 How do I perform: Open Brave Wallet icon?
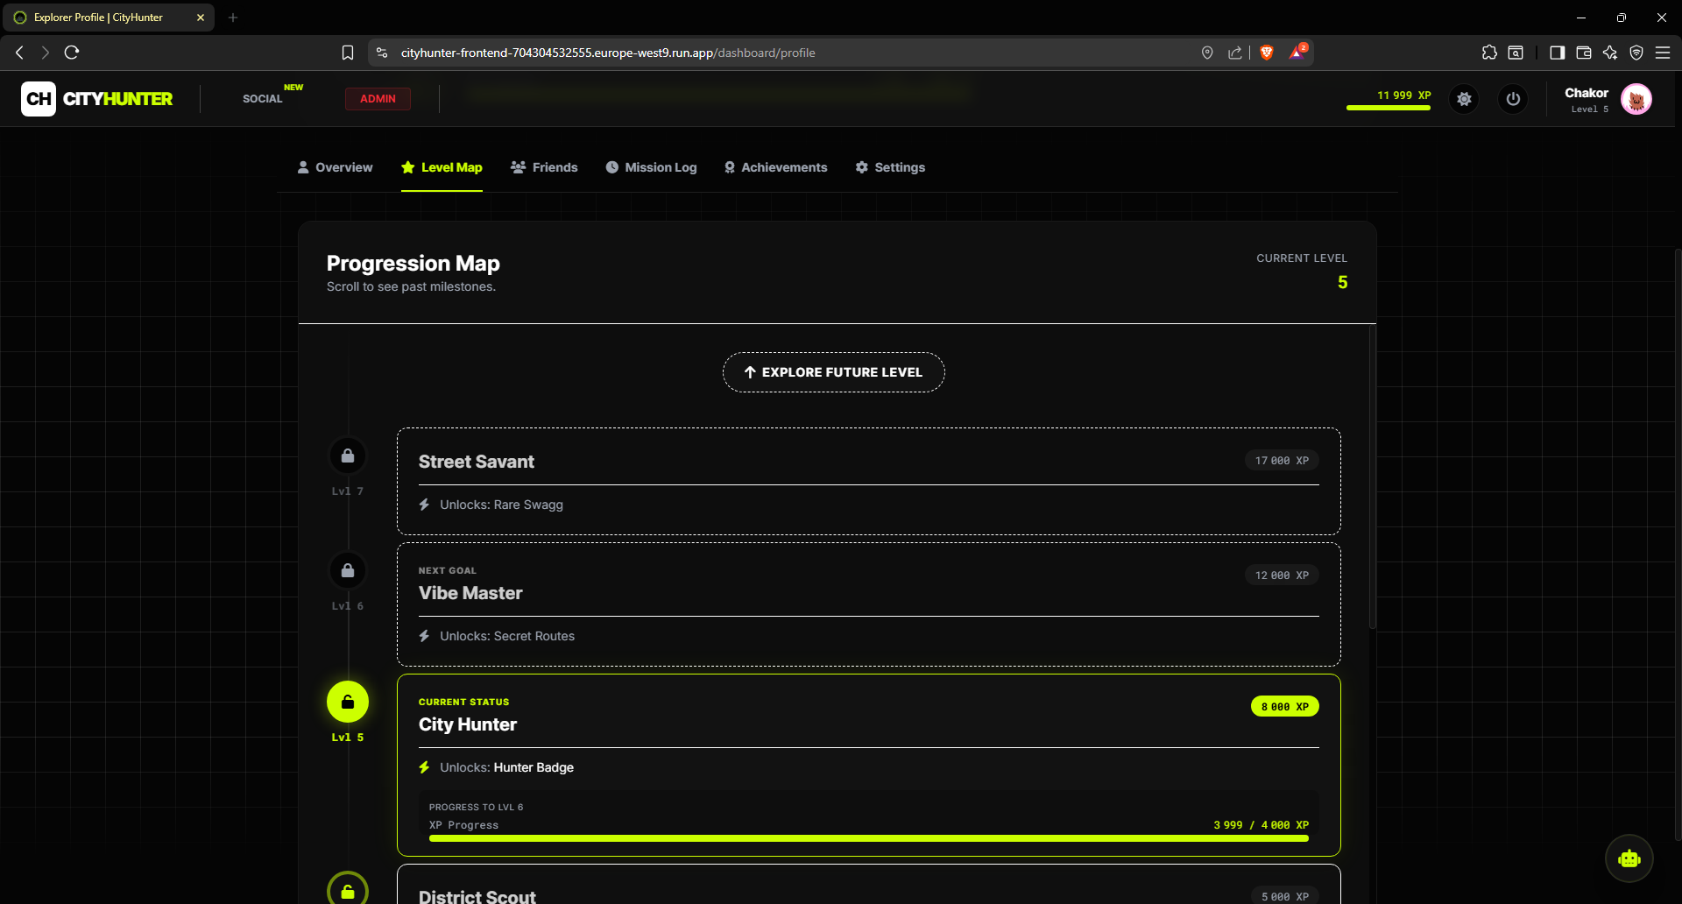click(1584, 53)
